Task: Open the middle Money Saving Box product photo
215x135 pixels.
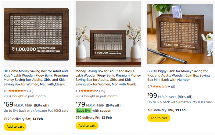Action: coord(108,34)
